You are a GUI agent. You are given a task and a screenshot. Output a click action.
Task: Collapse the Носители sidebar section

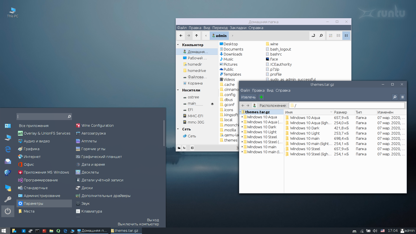point(178,90)
